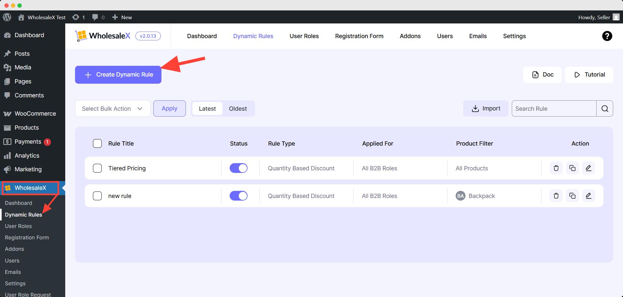
Task: Open the Select Bulk Action dropdown
Action: coord(113,108)
